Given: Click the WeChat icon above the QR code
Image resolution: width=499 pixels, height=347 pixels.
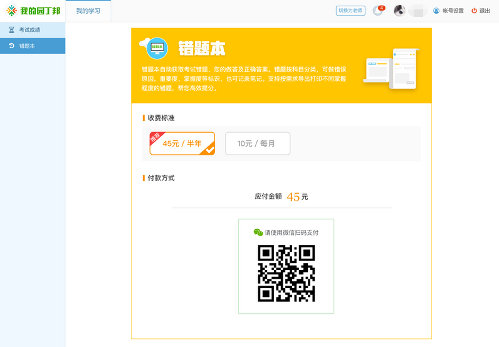Looking at the screenshot, I should coord(258,232).
